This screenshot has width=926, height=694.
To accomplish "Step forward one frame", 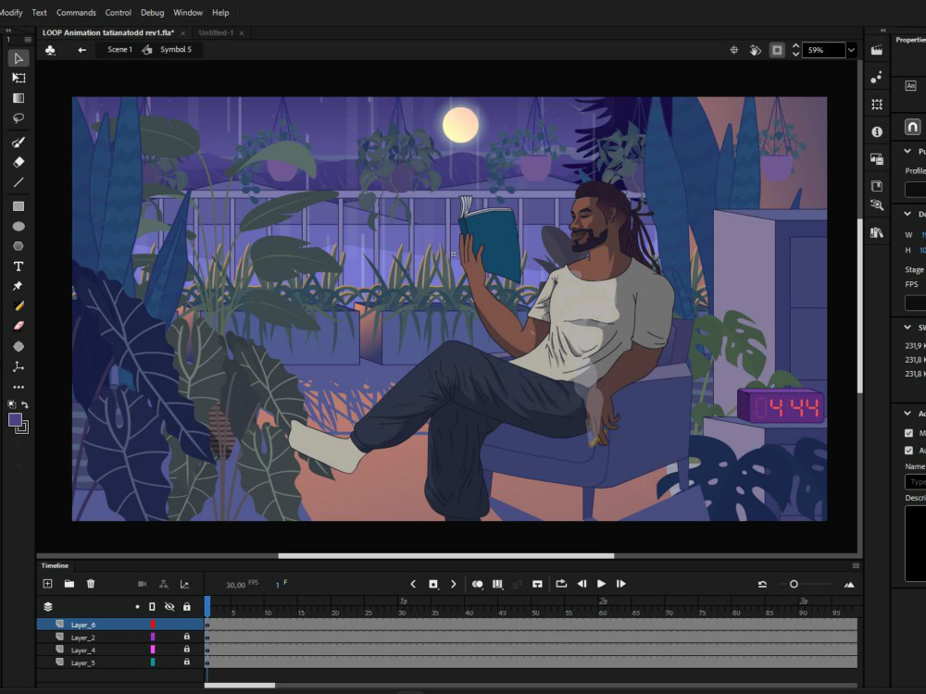I will tap(620, 584).
